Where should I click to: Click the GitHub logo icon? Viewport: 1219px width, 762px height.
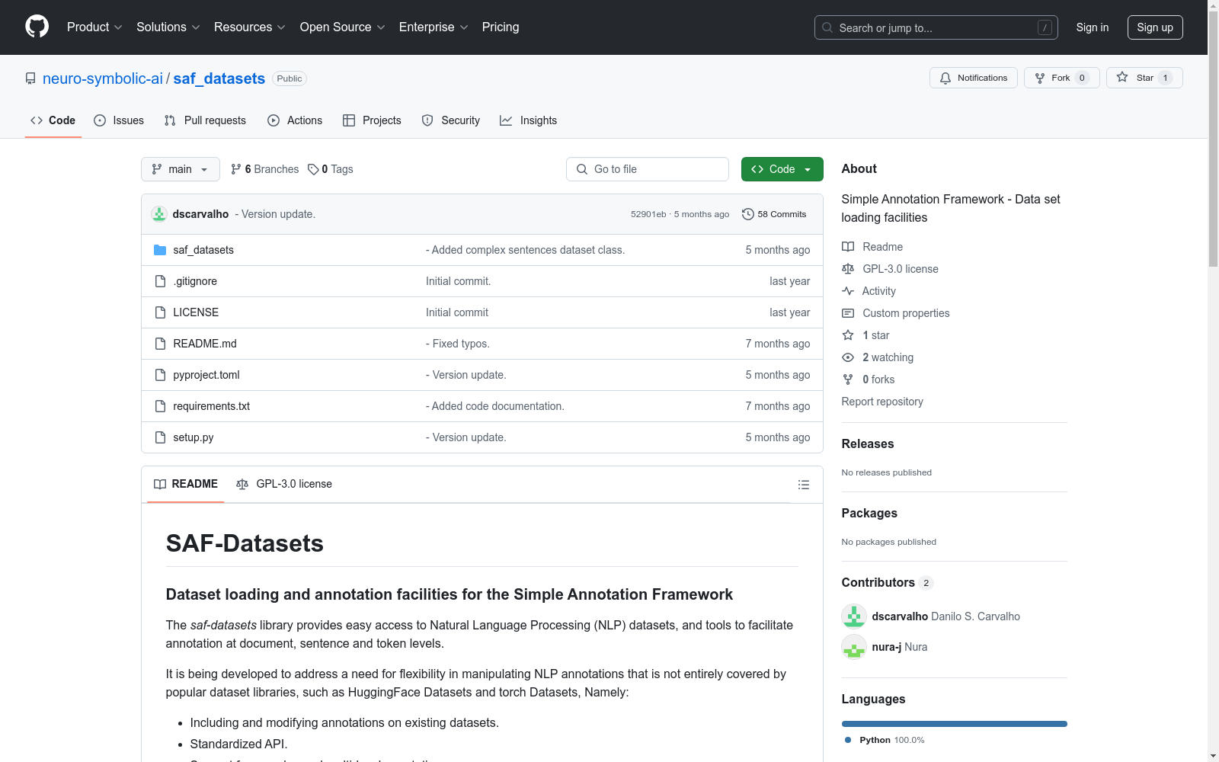[37, 27]
